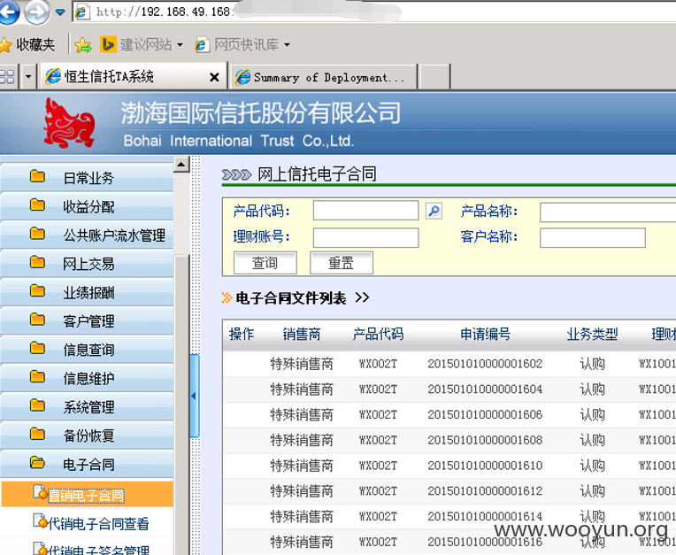The width and height of the screenshot is (676, 555).
Task: Select row with 201501010000001602
Action: click(449, 364)
